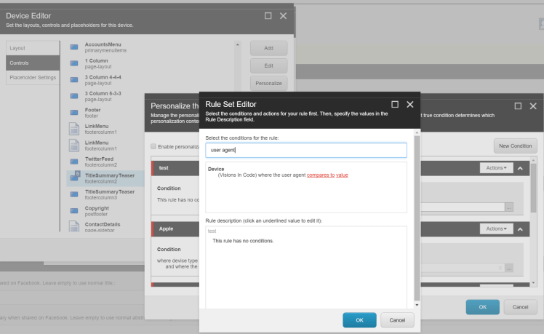
Task: Click the Rule Set Editor vertical scrollbar
Action: tap(417, 218)
